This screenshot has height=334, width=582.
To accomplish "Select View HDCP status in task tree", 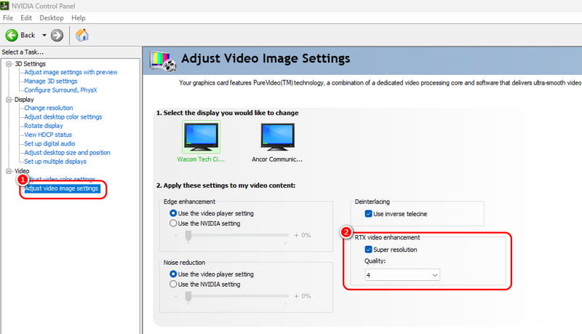I will click(x=48, y=135).
